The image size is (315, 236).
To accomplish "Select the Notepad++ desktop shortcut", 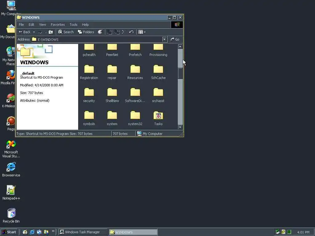I will 11,193.
